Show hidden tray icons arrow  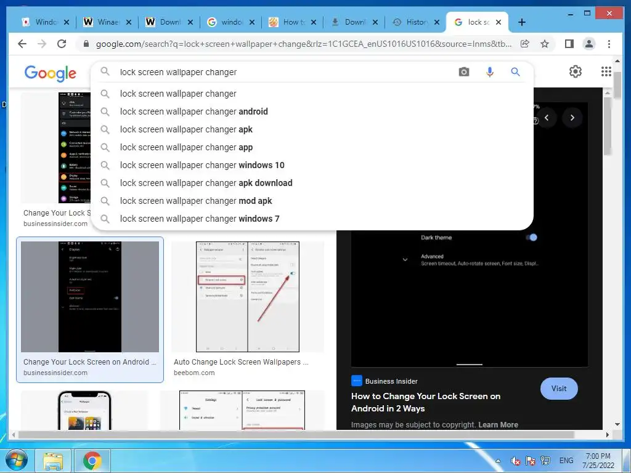(498, 461)
